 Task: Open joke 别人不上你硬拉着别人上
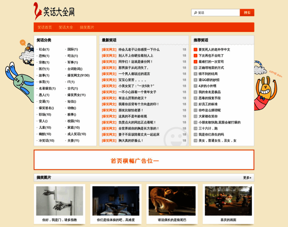tap(136, 56)
